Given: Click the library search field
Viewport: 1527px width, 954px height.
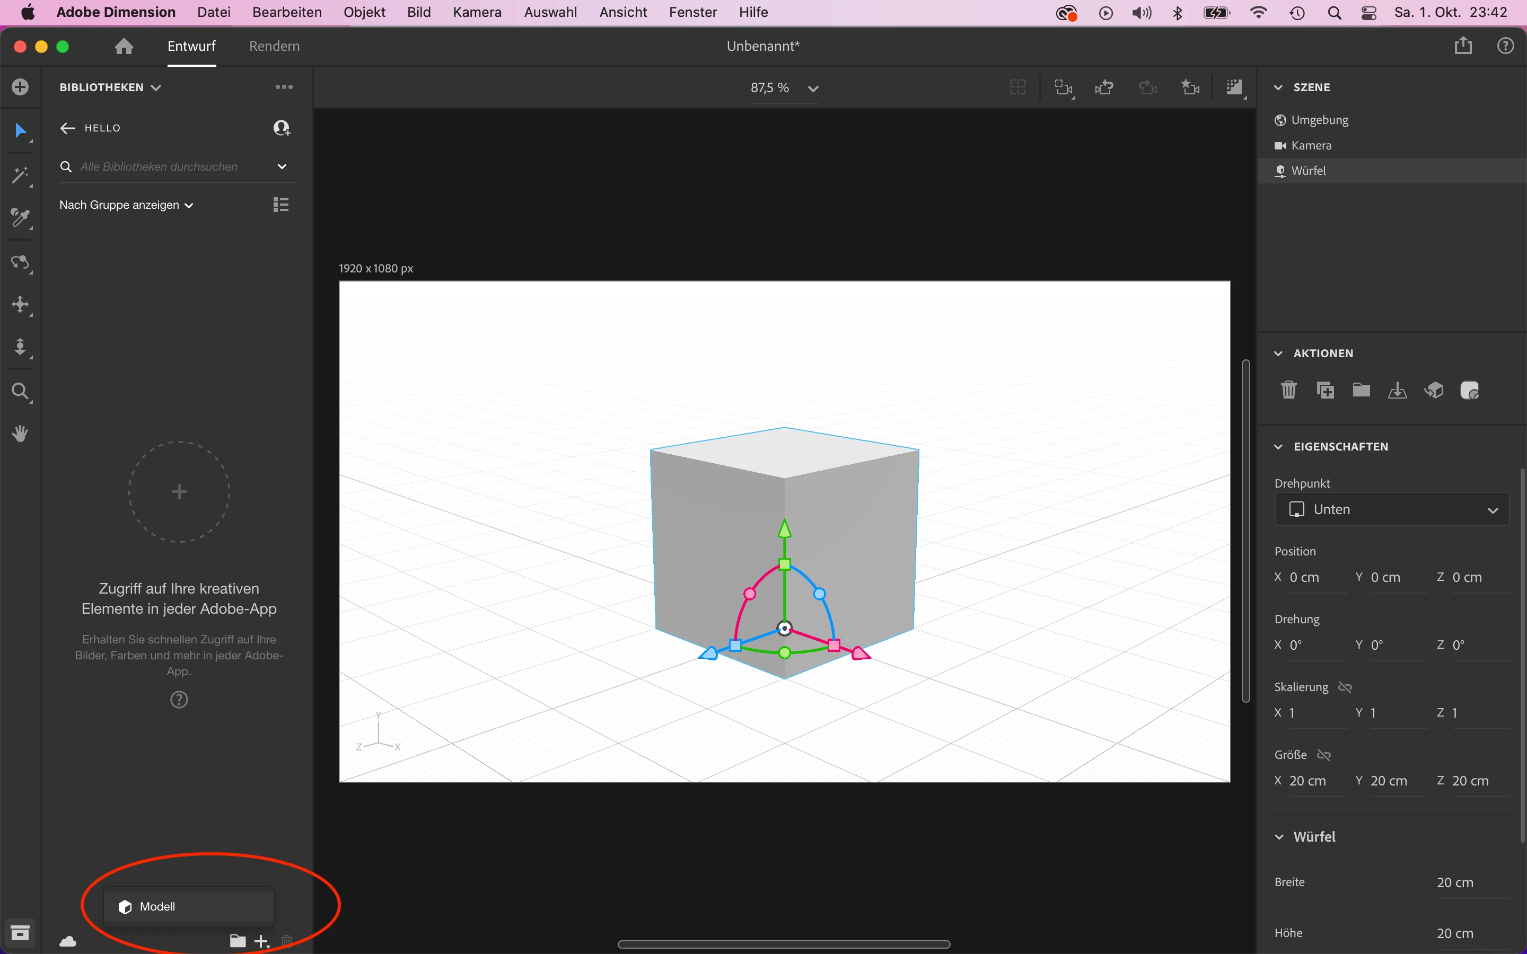Looking at the screenshot, I should point(159,166).
